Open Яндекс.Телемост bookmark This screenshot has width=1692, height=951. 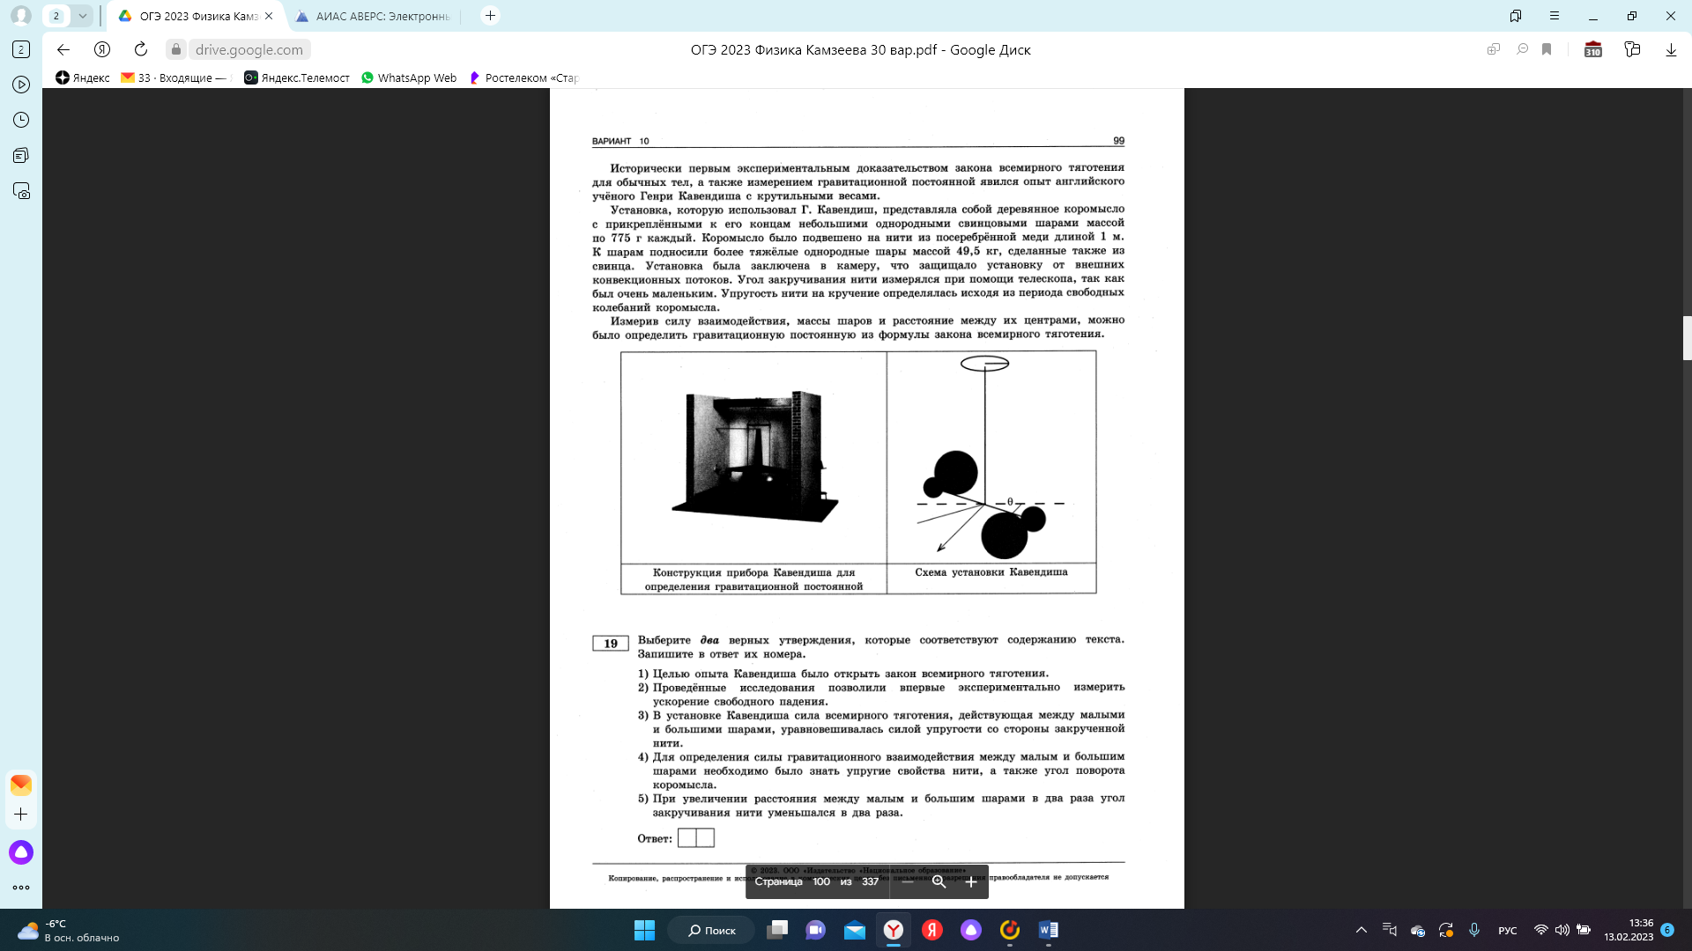click(297, 77)
